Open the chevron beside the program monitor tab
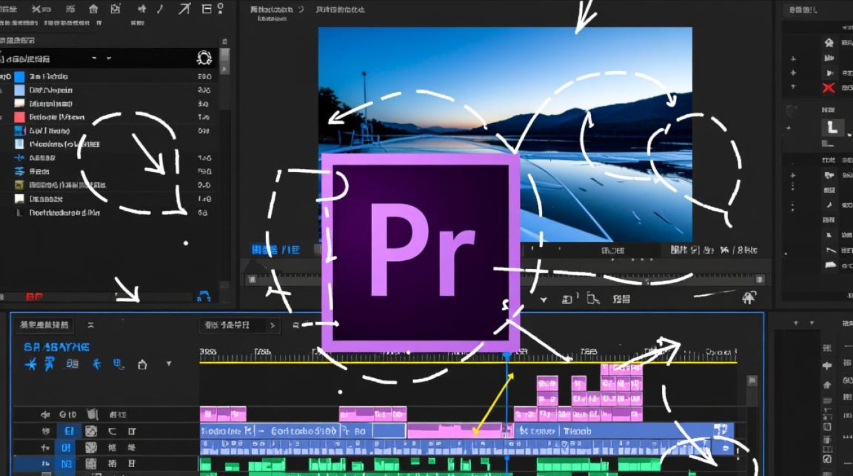 (301, 10)
